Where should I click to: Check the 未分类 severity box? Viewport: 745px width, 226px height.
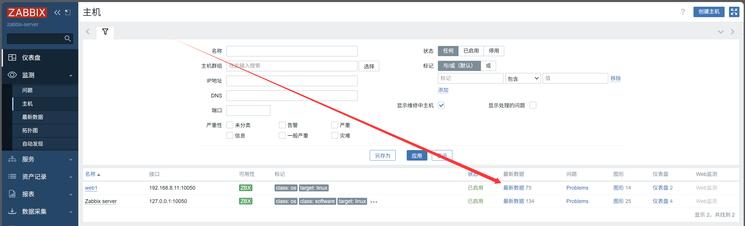tap(230, 125)
